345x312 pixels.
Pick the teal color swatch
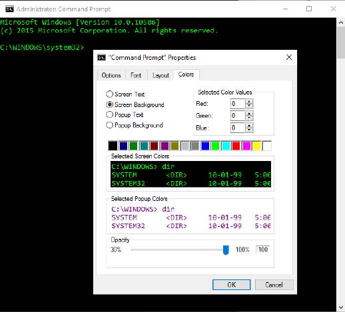144,146
